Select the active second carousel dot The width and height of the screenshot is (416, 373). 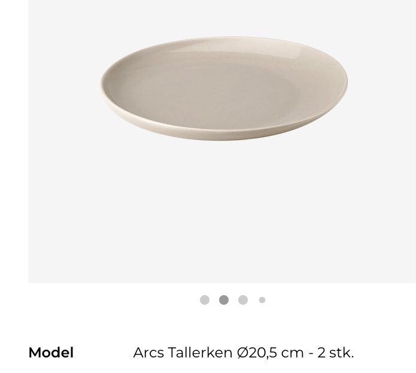224,300
